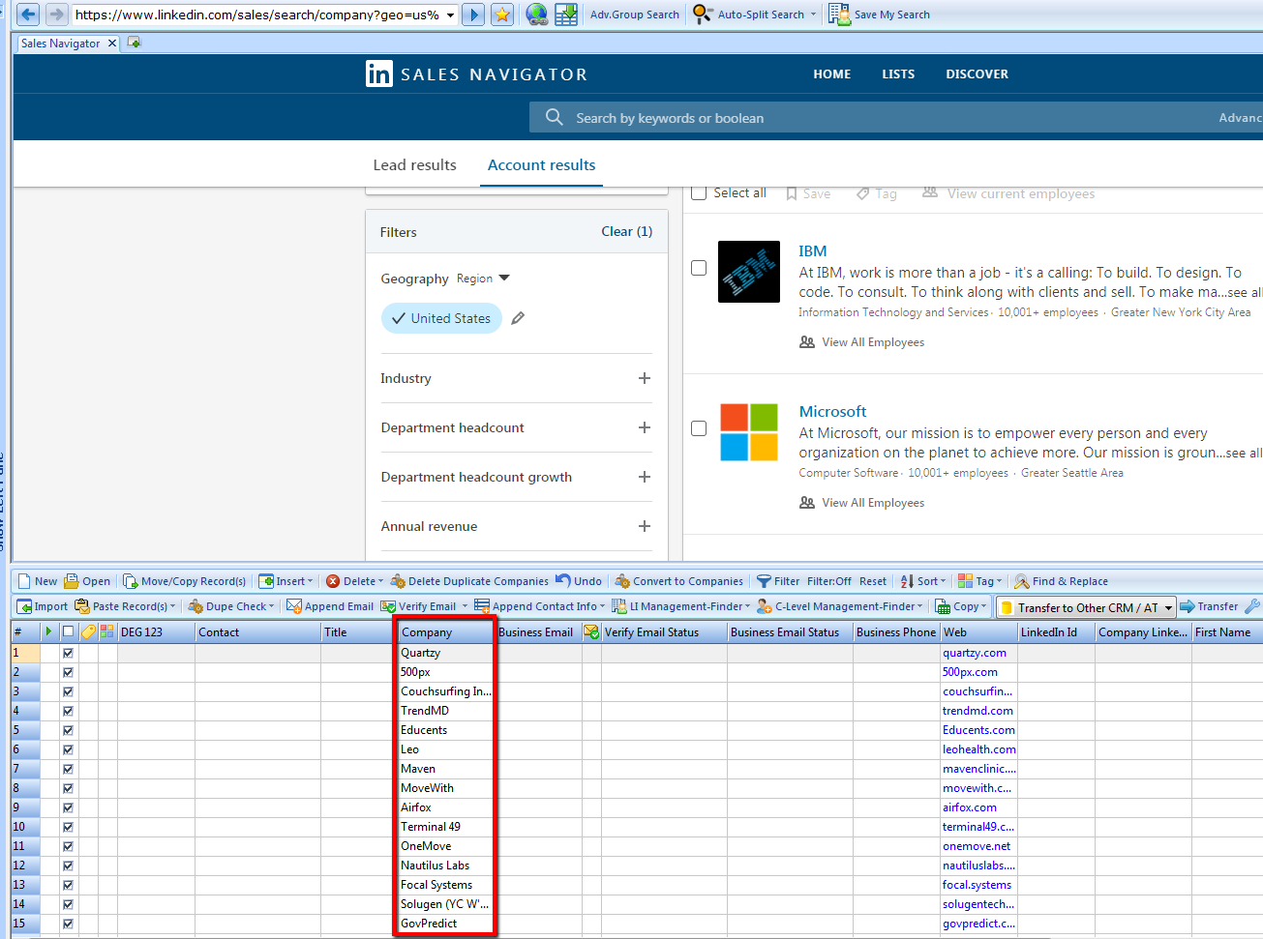Click the Verify Email column envelope icon
Image resolution: width=1263 pixels, height=939 pixels.
[591, 631]
